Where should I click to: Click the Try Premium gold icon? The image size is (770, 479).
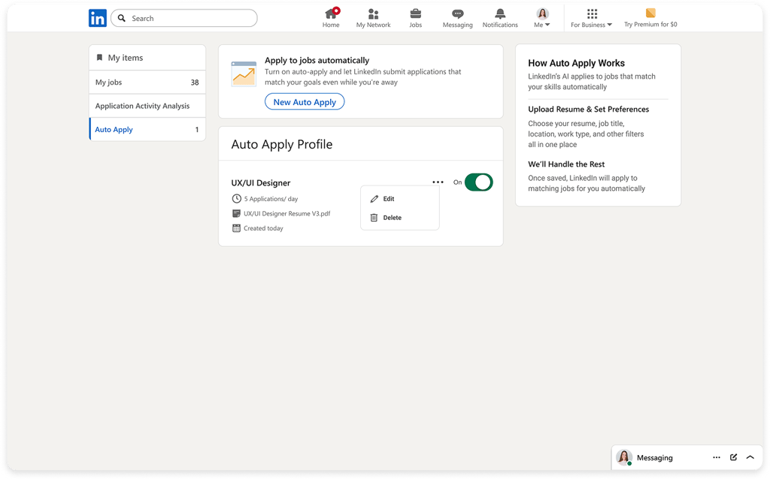[650, 14]
